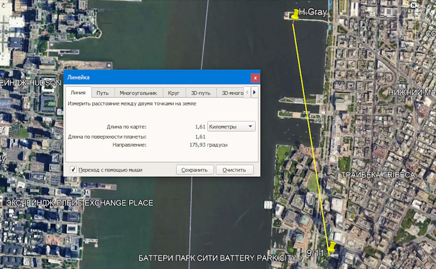Click the Длина по карте value 1,61
The height and width of the screenshot is (269, 436).
coord(200,127)
